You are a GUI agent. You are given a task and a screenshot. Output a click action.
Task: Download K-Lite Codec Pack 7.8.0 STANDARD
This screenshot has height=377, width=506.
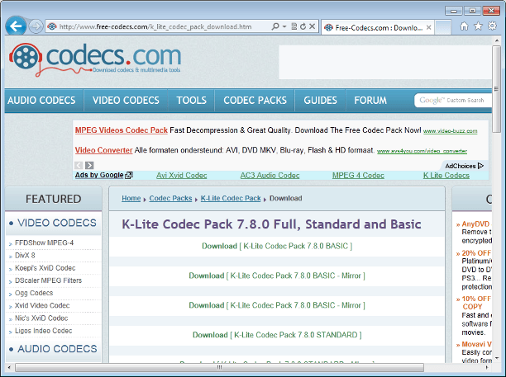(277, 335)
